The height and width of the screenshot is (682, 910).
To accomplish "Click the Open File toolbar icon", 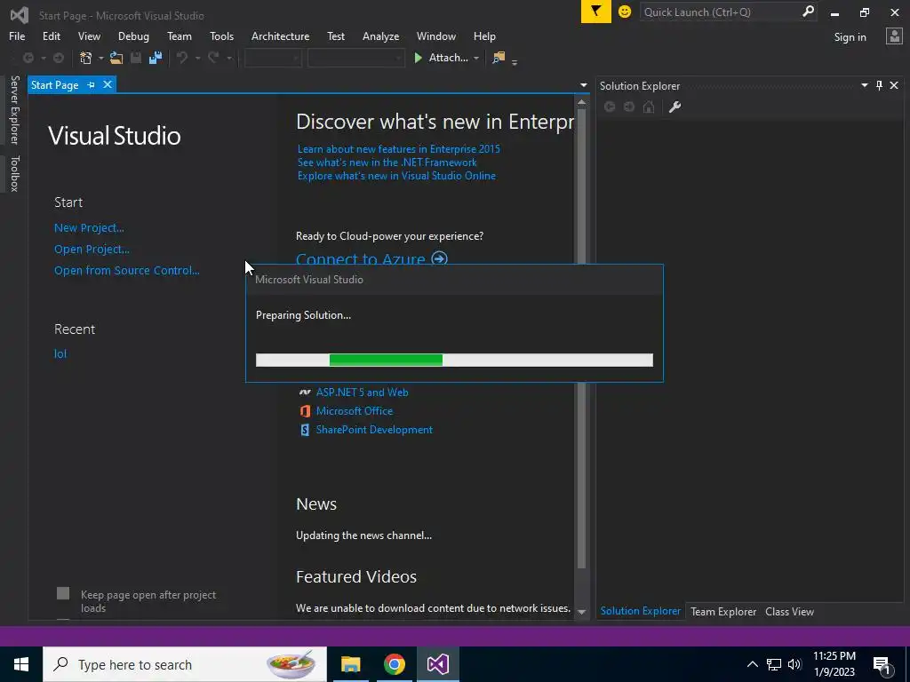I will click(x=116, y=58).
